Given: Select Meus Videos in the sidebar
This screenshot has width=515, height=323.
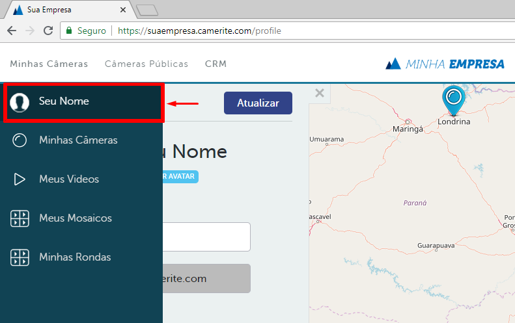Looking at the screenshot, I should tap(69, 179).
